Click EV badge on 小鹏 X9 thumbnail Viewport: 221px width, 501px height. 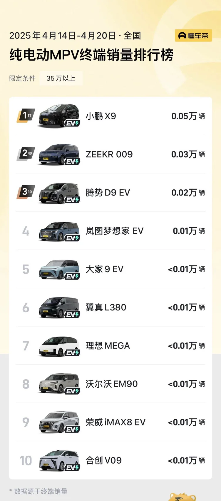[x=72, y=123]
